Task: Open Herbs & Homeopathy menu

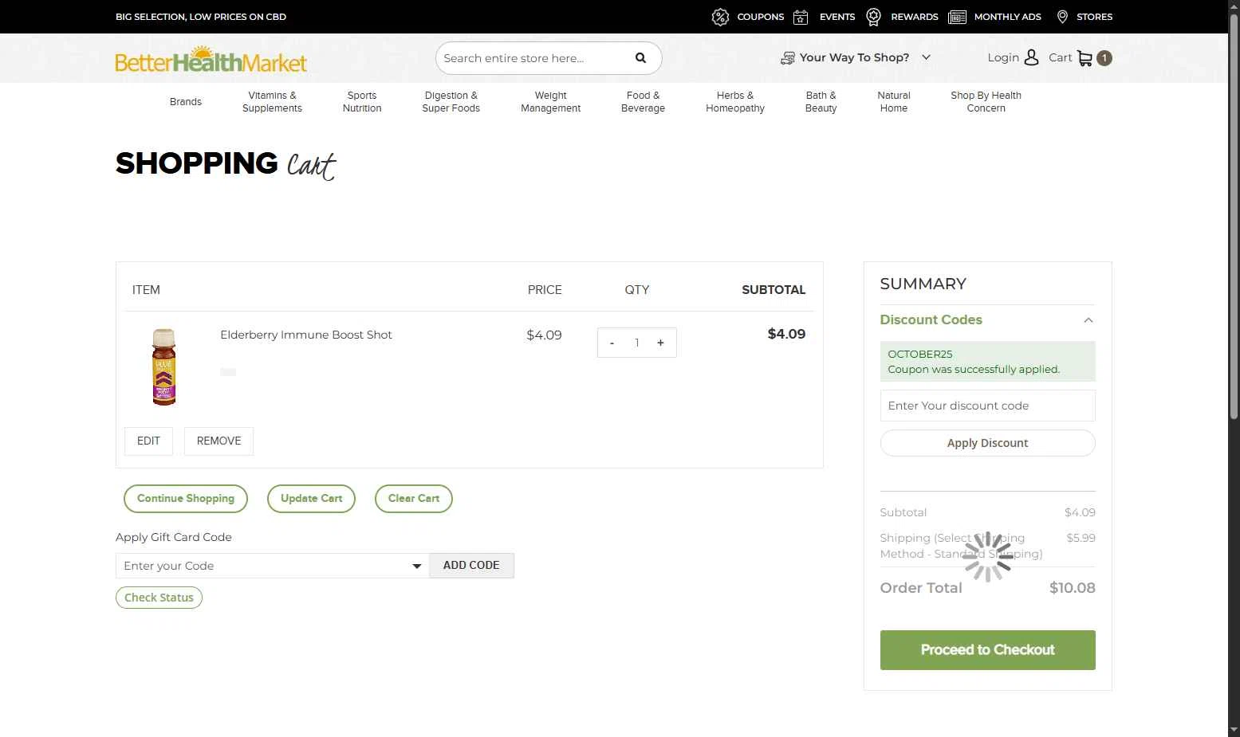Action: pos(735,102)
